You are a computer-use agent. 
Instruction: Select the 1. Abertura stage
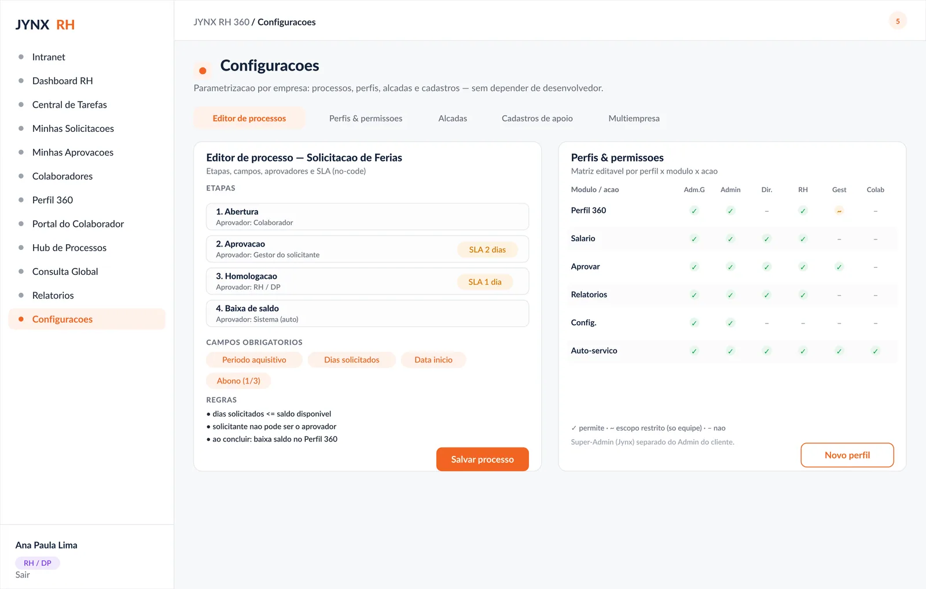click(x=368, y=217)
